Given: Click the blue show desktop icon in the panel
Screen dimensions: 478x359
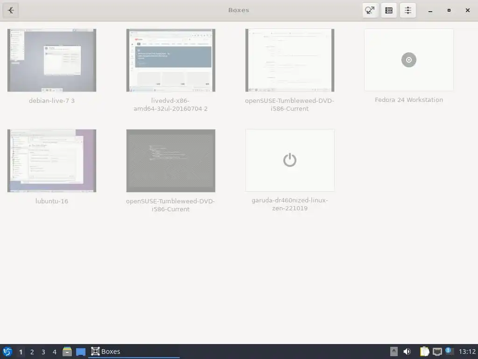Looking at the screenshot, I should point(81,352).
